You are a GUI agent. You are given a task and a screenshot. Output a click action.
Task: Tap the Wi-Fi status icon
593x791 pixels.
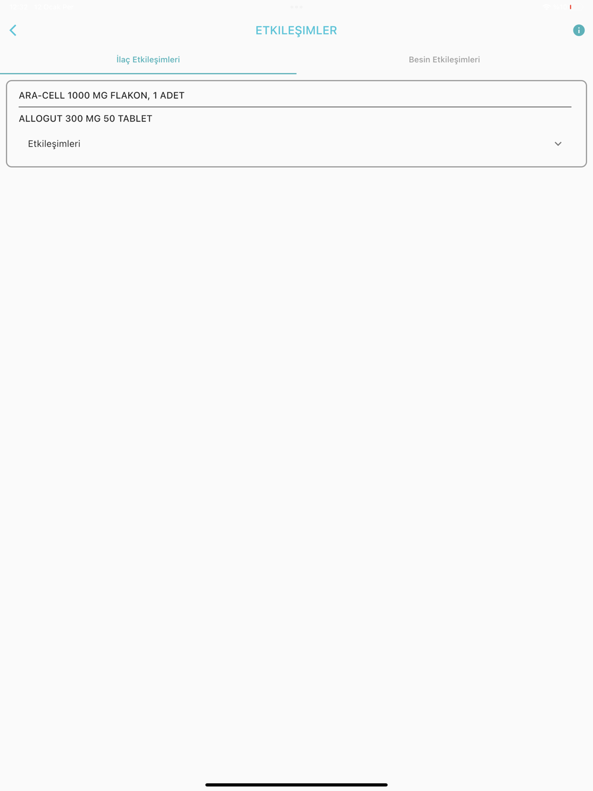point(546,7)
